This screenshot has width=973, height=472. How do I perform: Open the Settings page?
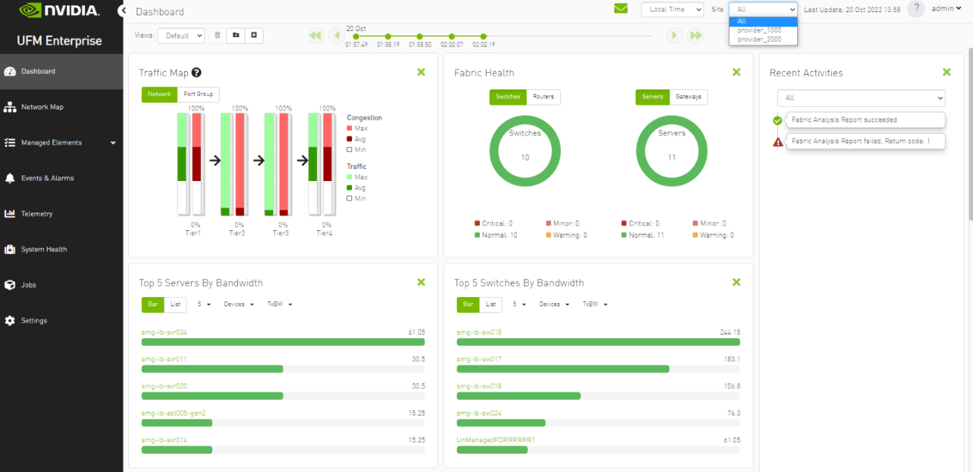(34, 320)
